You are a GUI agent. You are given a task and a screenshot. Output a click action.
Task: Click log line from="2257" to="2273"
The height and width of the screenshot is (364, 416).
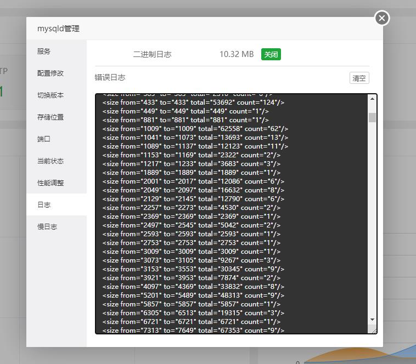tap(192, 207)
